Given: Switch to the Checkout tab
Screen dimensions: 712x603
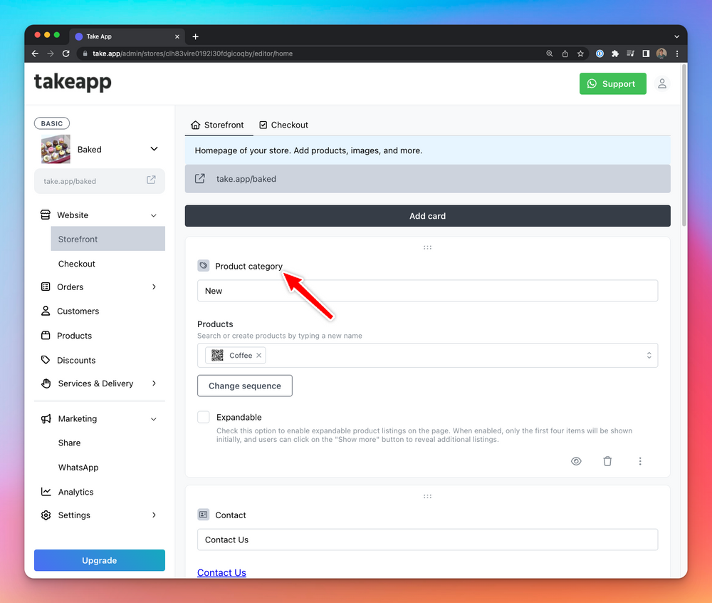Looking at the screenshot, I should [283, 125].
